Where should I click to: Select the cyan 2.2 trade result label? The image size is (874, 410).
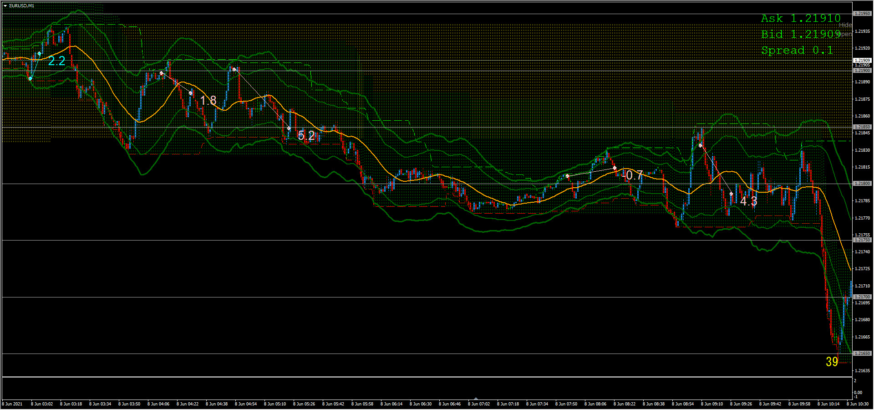pyautogui.click(x=57, y=61)
